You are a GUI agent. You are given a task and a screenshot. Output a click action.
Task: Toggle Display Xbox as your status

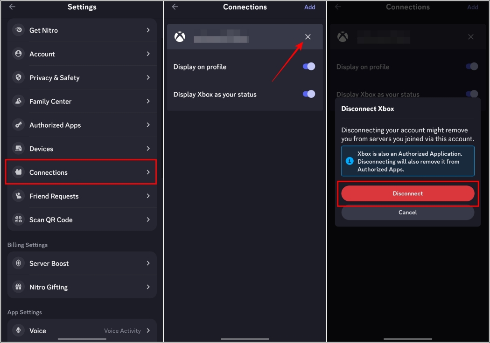coord(308,94)
